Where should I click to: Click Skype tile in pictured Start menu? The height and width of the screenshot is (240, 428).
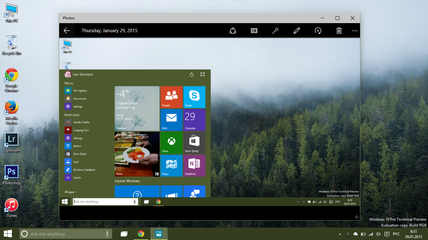pos(194,97)
